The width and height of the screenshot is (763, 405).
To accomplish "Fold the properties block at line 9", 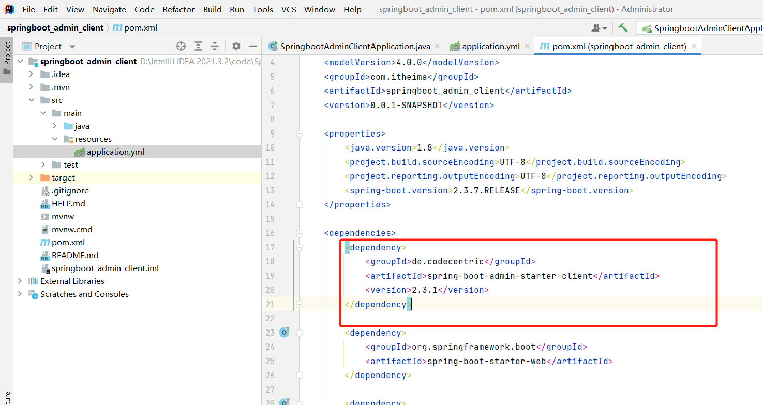I will [299, 133].
